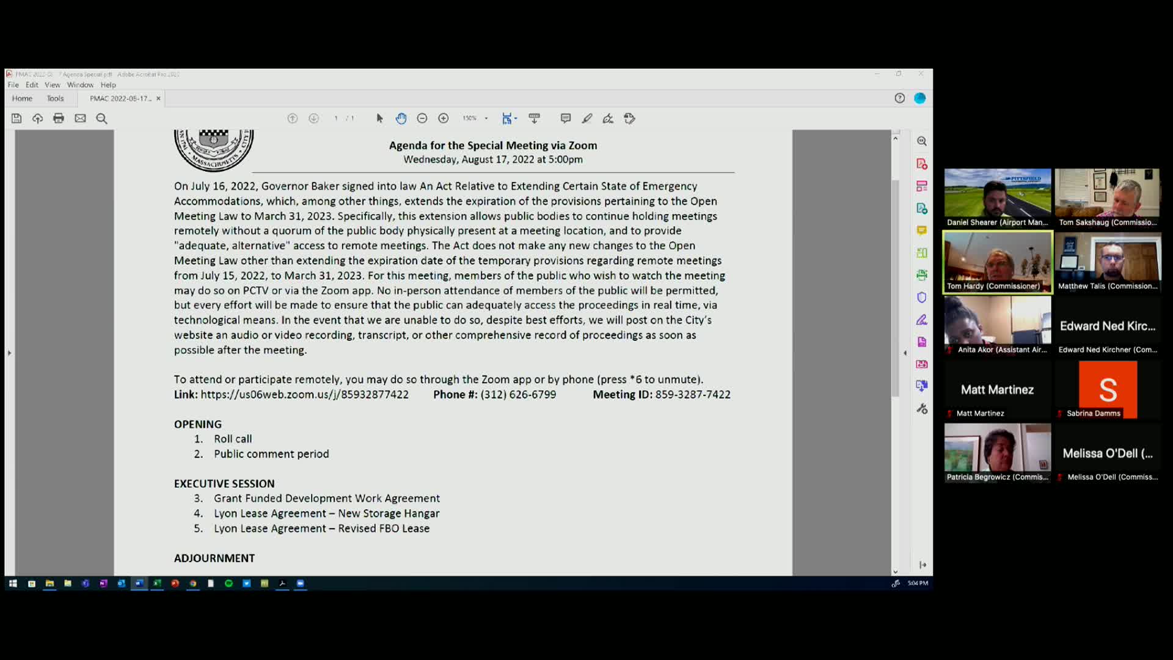The height and width of the screenshot is (660, 1173).
Task: Click scroll up arrow of document scrollbar
Action: 895,139
